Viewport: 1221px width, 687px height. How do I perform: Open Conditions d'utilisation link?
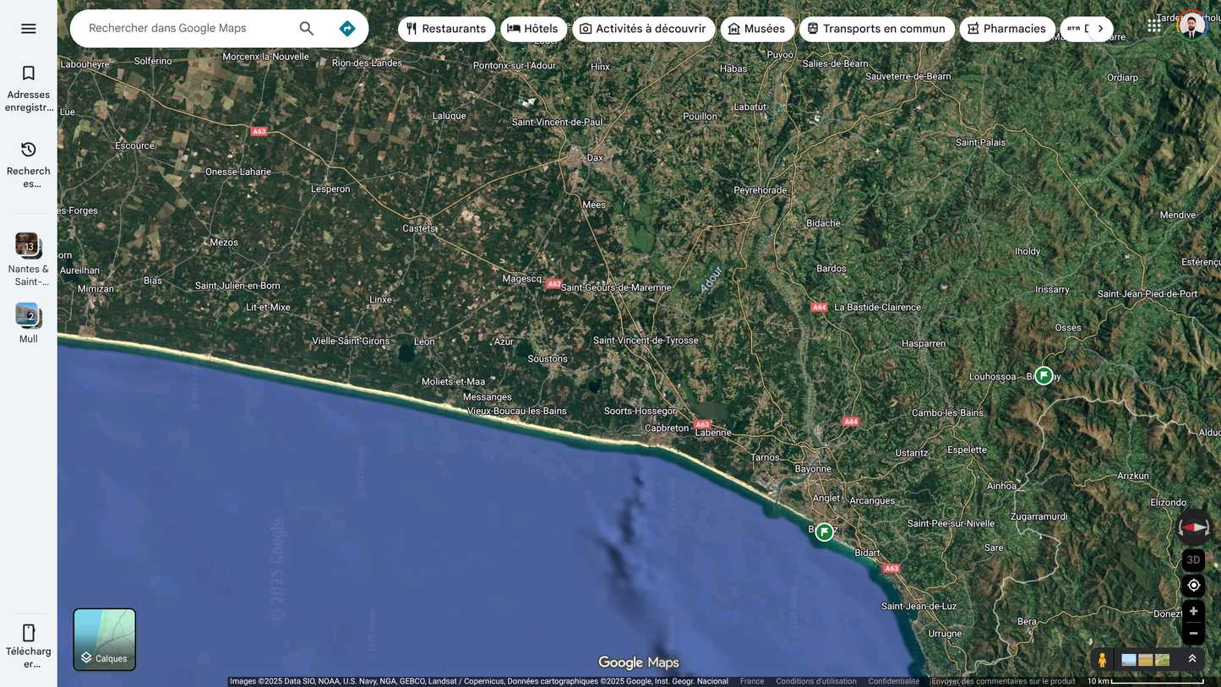(x=815, y=681)
